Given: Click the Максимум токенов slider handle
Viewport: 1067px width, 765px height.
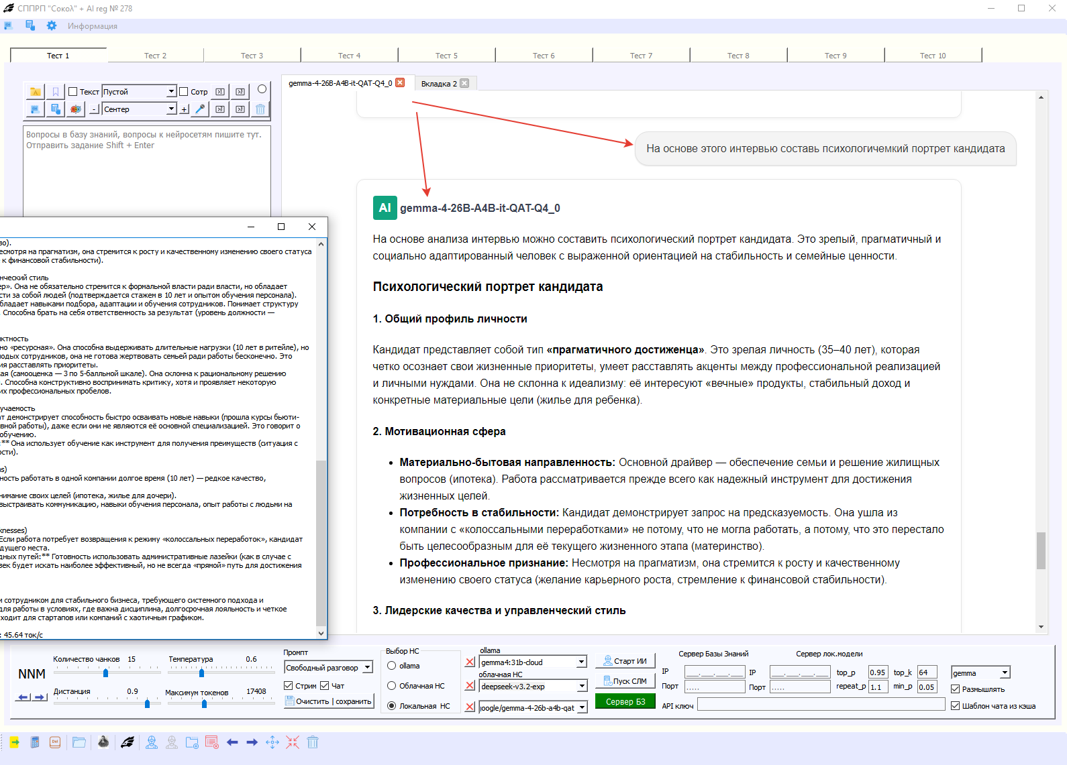Looking at the screenshot, I should click(204, 704).
